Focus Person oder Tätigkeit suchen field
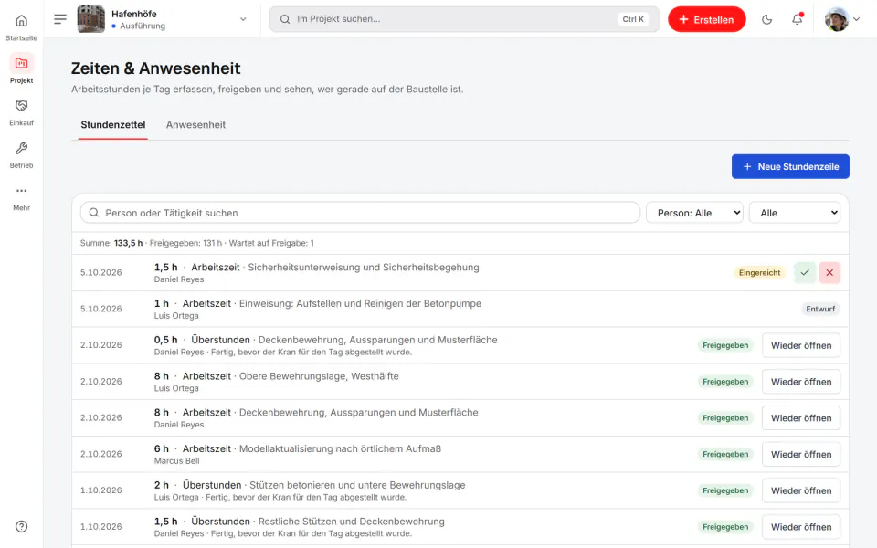 [x=360, y=213]
